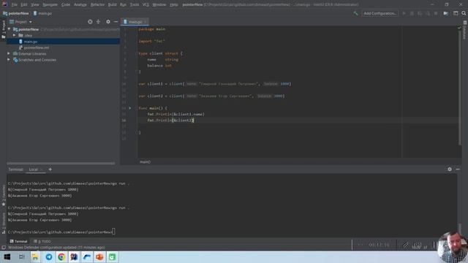Open PowerPoint from the taskbar

click(99, 256)
